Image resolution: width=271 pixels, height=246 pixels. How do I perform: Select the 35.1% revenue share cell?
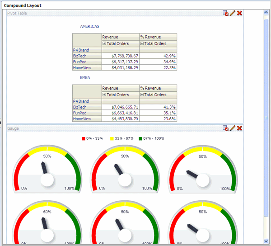click(x=158, y=113)
